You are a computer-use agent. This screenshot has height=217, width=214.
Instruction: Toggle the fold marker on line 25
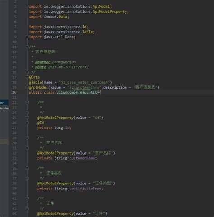[x=27, y=118]
